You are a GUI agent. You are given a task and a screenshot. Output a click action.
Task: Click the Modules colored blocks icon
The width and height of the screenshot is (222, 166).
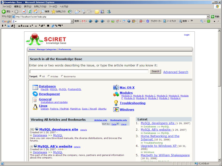coord(116,94)
